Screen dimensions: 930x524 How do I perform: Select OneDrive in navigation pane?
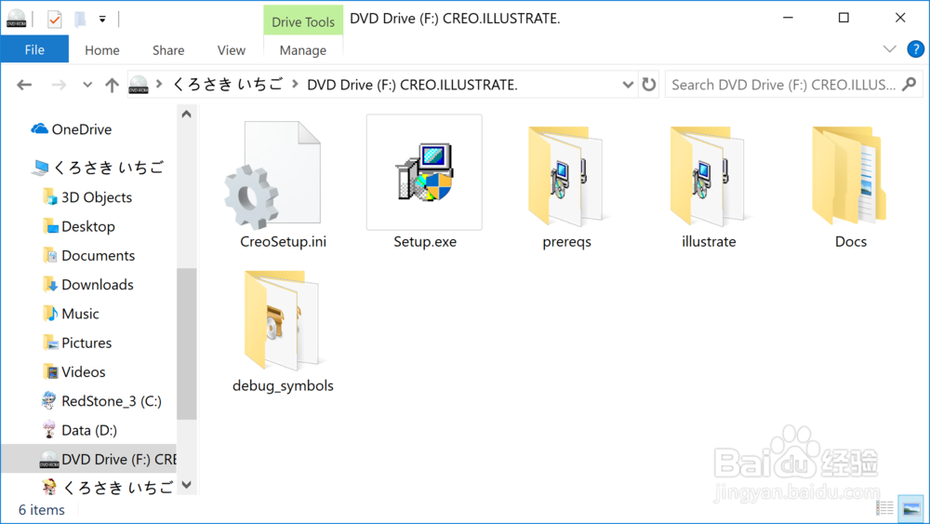72,129
